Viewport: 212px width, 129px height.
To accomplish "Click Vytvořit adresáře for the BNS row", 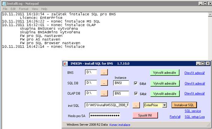I will 165,73.
